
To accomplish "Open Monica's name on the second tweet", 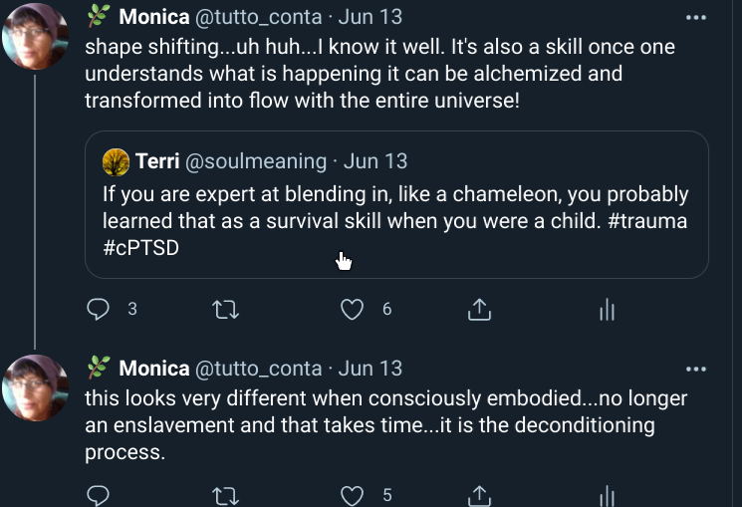I will pyautogui.click(x=153, y=369).
